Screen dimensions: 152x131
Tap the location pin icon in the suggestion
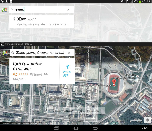[14, 19]
